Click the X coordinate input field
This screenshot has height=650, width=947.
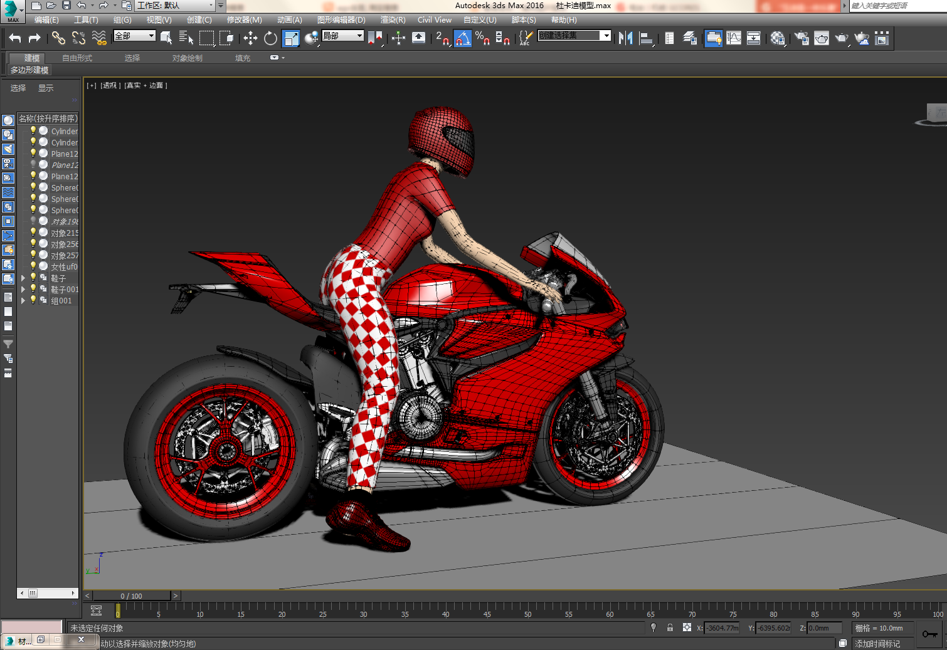pyautogui.click(x=722, y=627)
